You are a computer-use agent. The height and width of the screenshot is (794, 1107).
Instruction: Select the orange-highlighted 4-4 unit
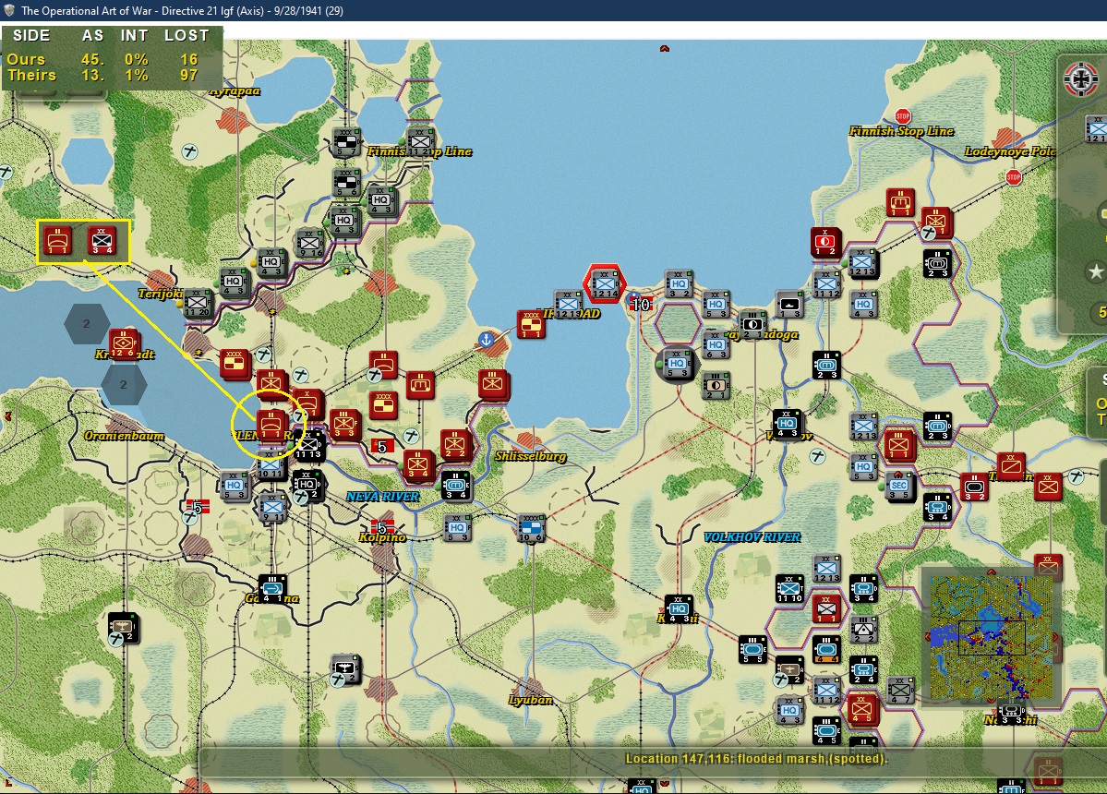(826, 650)
